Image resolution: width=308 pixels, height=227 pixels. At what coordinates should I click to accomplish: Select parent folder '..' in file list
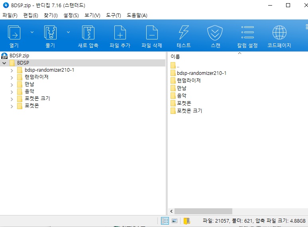point(175,65)
